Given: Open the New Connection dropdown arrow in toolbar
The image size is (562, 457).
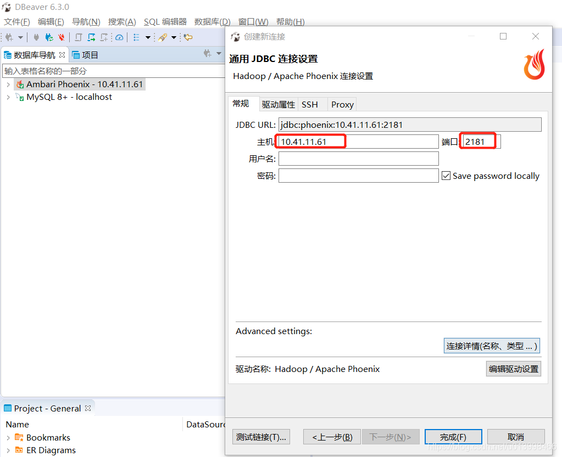Looking at the screenshot, I should point(20,37).
